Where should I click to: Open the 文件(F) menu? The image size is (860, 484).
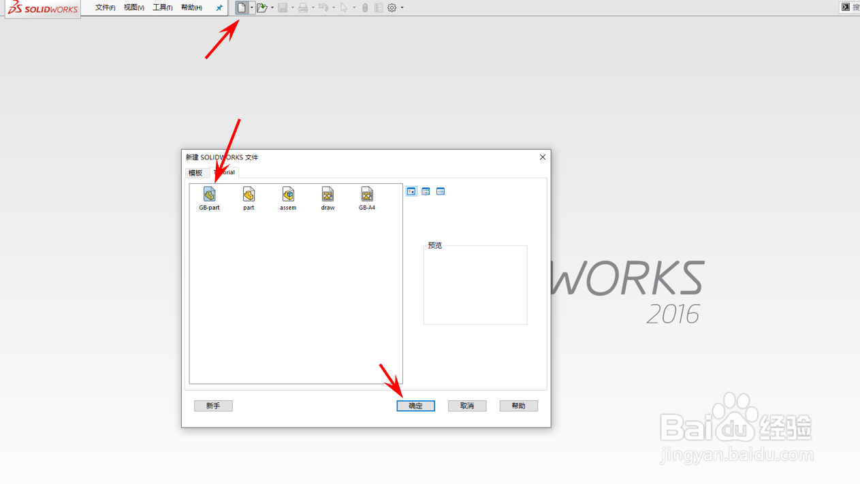pos(105,7)
